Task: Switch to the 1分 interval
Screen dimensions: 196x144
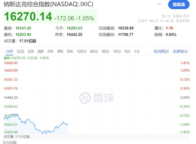Action: tap(137, 52)
